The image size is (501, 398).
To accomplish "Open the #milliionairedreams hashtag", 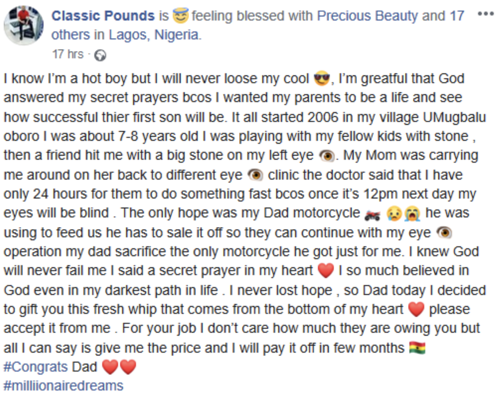I will pos(63,385).
